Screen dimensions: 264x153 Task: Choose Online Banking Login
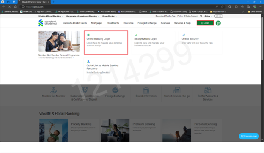pyautogui.click(x=106, y=42)
